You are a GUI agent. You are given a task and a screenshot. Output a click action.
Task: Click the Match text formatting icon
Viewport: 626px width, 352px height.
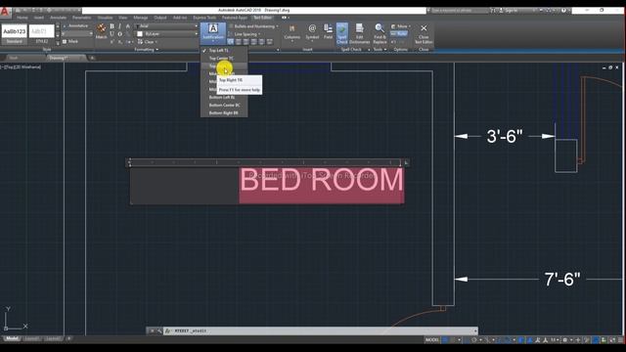tap(101, 31)
